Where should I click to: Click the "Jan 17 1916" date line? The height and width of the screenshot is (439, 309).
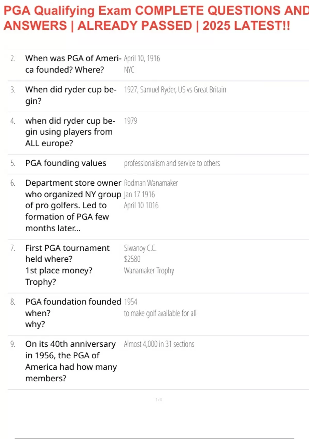pos(139,194)
